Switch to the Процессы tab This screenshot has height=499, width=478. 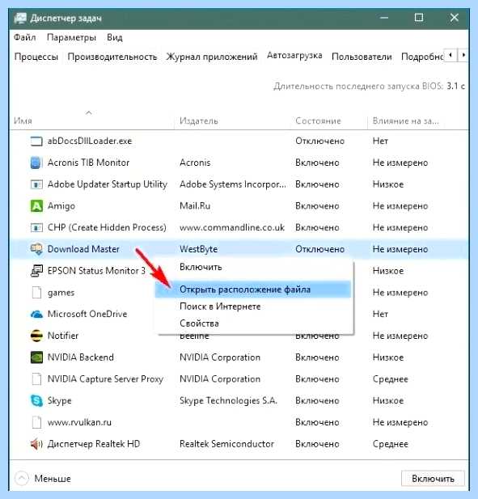(36, 57)
